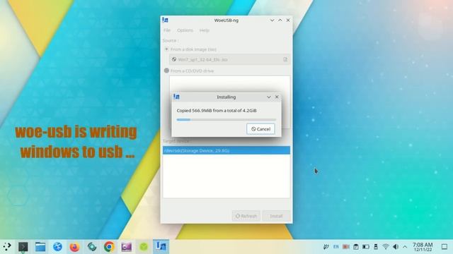Open the clipboard tray icon
The width and height of the screenshot is (453, 254).
(356, 247)
